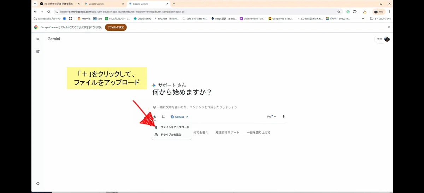Click the prompt input field placeholder text
Viewport: 424px width, 193px height.
(197, 107)
